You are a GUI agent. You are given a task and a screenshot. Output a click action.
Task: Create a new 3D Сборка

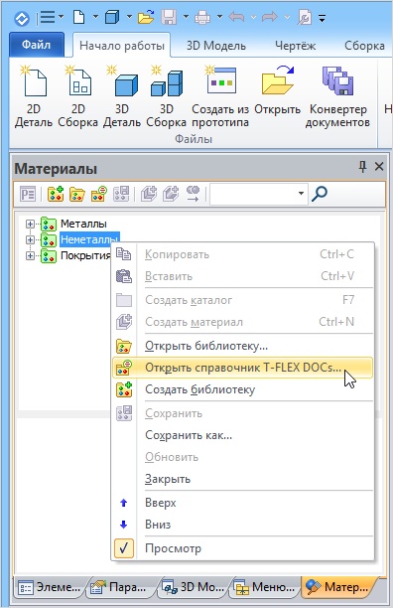click(167, 97)
